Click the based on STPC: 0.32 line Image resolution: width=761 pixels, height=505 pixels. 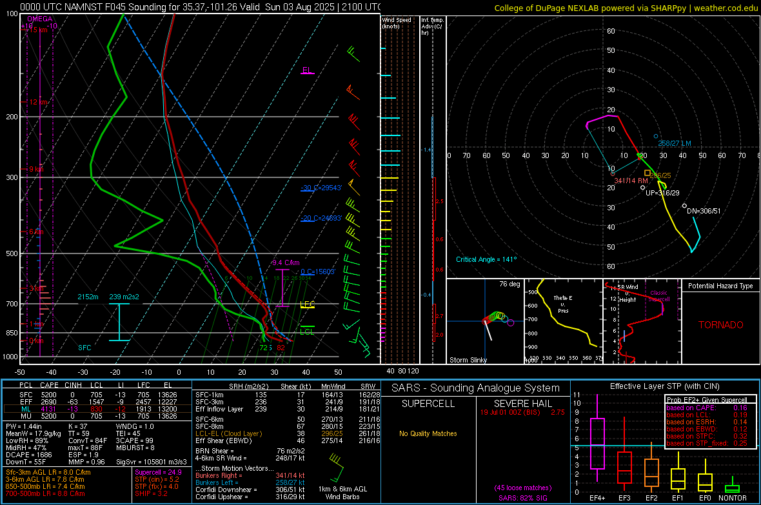click(x=707, y=436)
